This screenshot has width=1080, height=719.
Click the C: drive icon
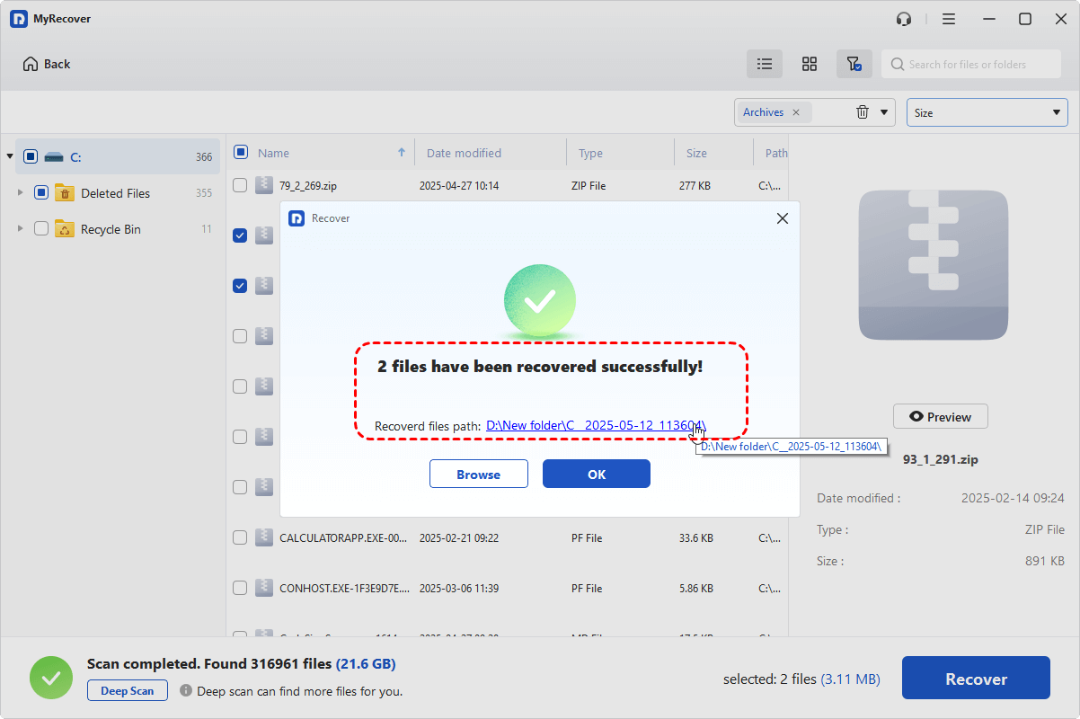coord(54,156)
